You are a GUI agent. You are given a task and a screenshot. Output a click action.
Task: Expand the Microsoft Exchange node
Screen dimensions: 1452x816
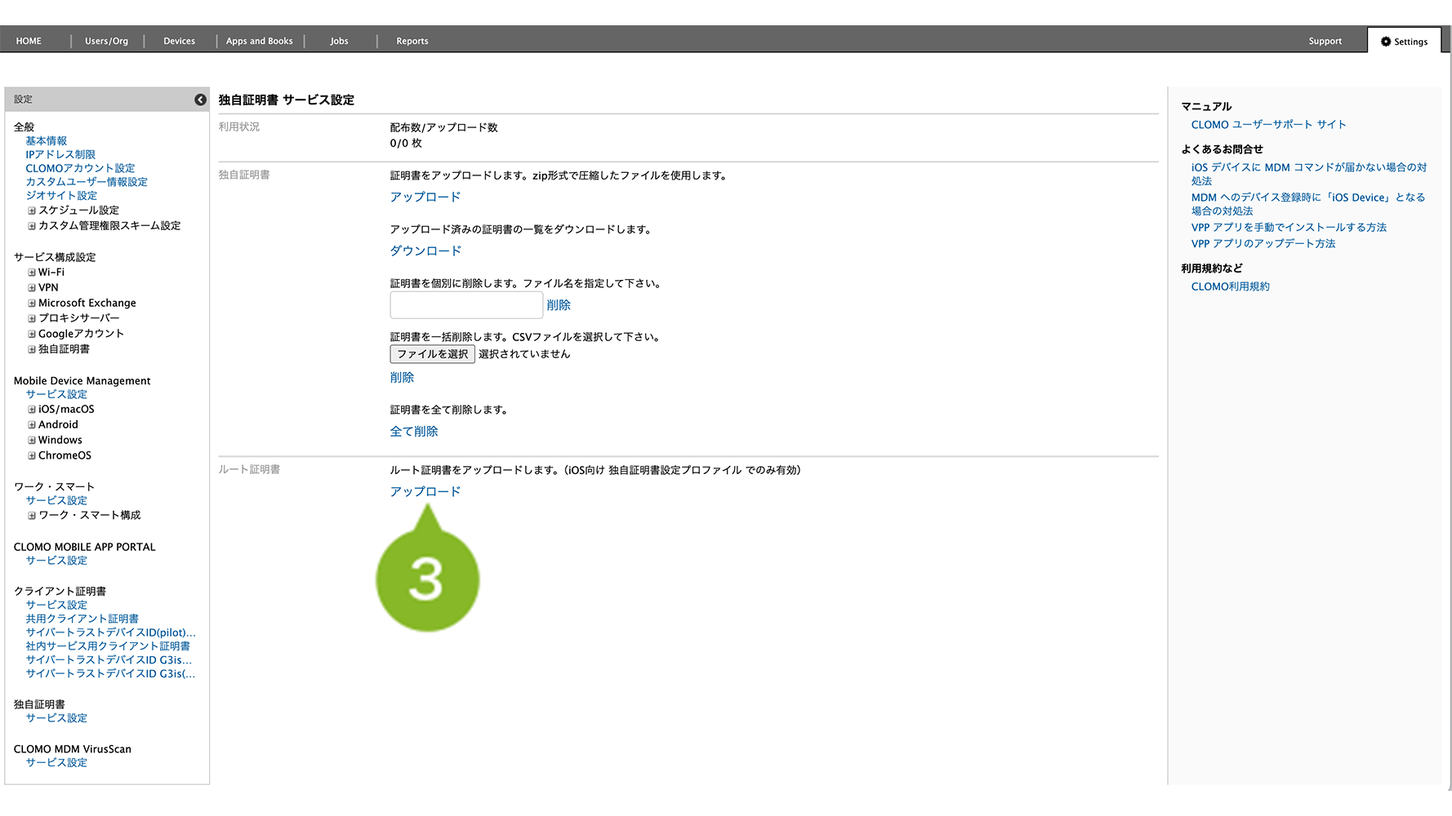[32, 304]
